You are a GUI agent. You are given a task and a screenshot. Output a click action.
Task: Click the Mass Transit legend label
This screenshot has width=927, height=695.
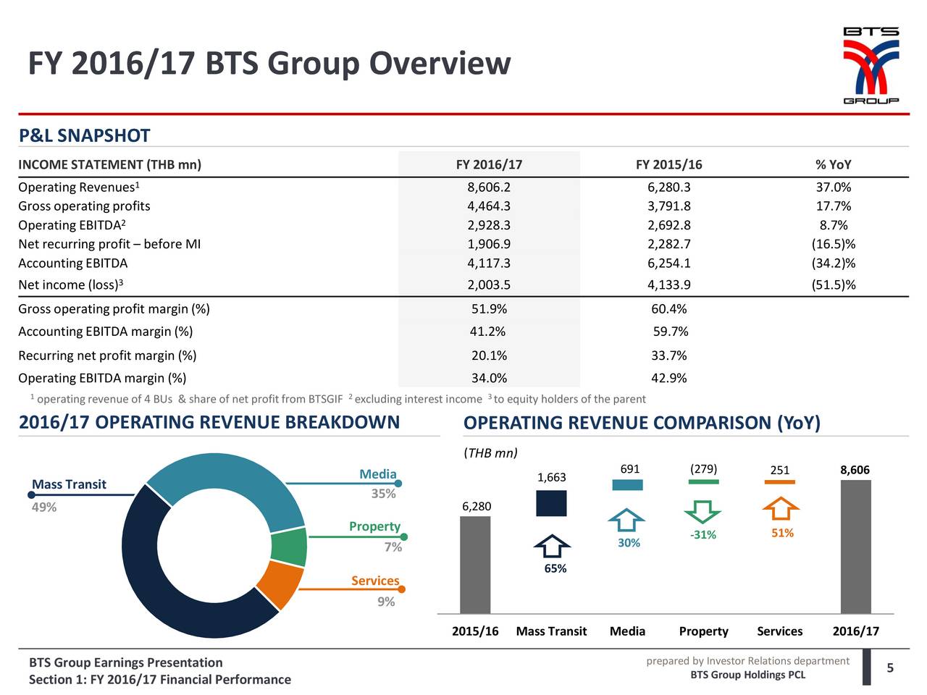pos(69,484)
